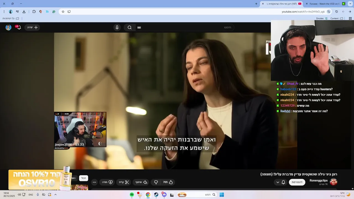Viewport: 354px width, 199px height.
Task: Open כל הסימניות bookmarks folder
Action: (11, 19)
